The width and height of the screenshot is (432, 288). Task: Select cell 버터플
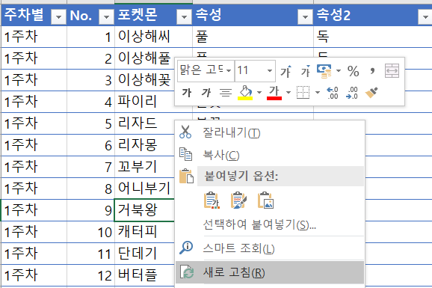[x=145, y=275]
